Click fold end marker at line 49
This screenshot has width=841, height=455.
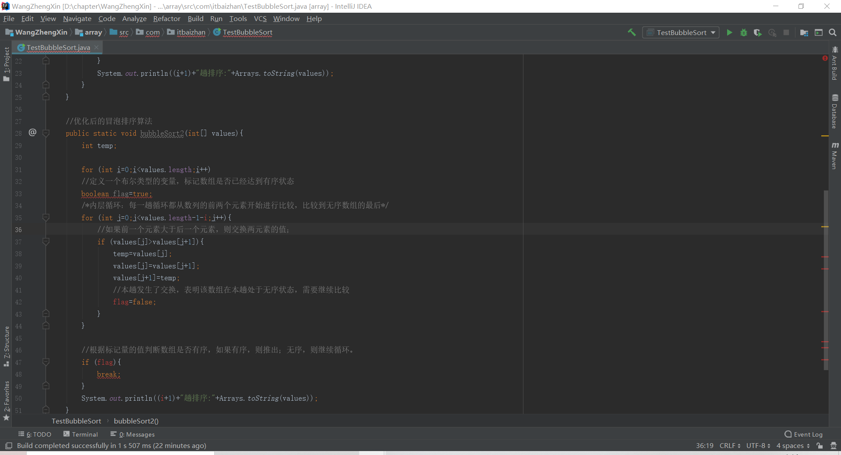[46, 386]
